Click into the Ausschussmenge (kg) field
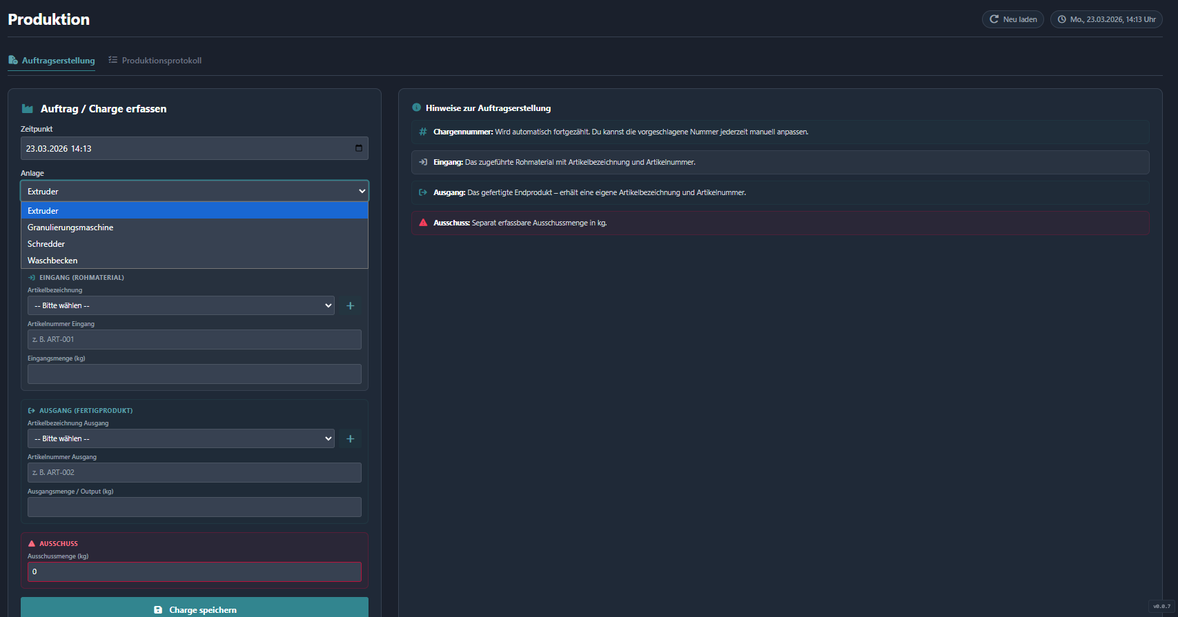The width and height of the screenshot is (1178, 617). (195, 572)
